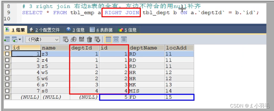This screenshot has width=274, height=111.
Task: Click the locAdd column header
Action: click(179, 48)
